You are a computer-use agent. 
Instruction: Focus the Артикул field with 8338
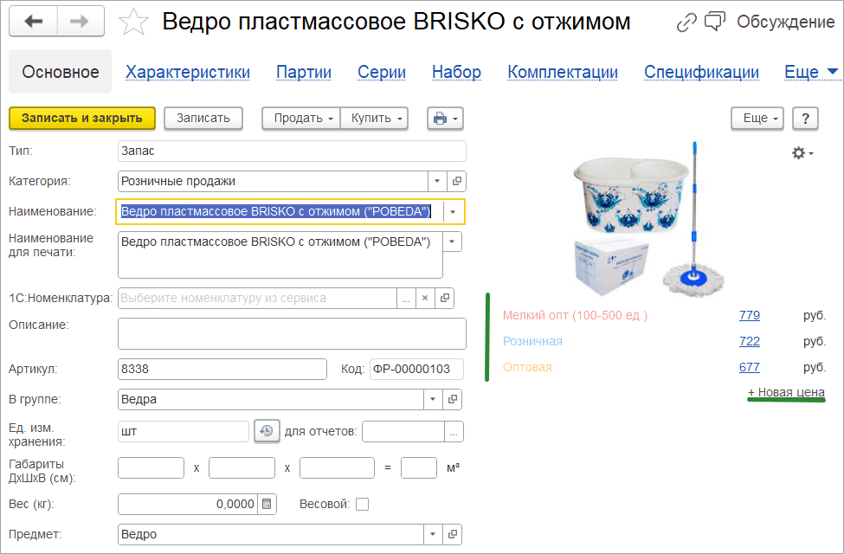click(x=222, y=370)
